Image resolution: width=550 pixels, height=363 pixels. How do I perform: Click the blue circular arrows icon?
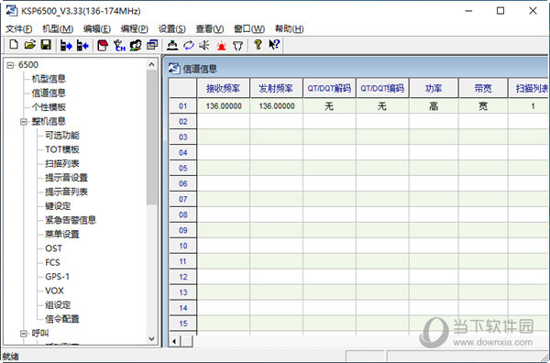[x=189, y=45]
